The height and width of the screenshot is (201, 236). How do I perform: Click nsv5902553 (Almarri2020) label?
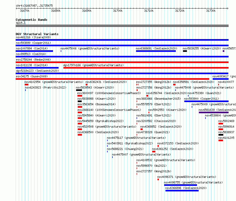coord(167,110)
